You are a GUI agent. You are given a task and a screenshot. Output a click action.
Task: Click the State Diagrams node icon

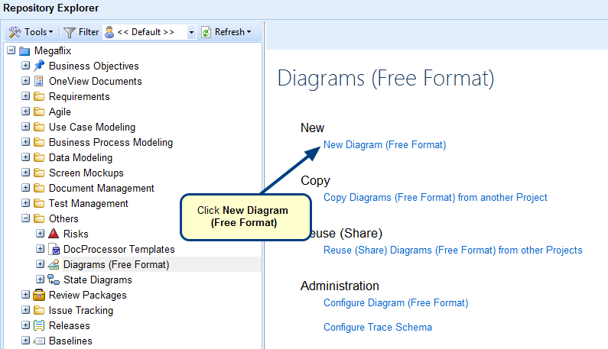[54, 280]
